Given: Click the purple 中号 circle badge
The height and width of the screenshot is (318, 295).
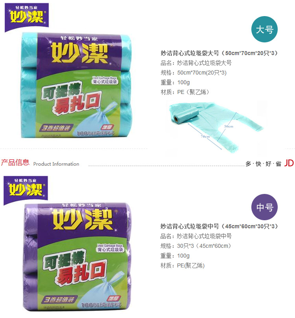Looking at the screenshot, I should click(x=264, y=207).
